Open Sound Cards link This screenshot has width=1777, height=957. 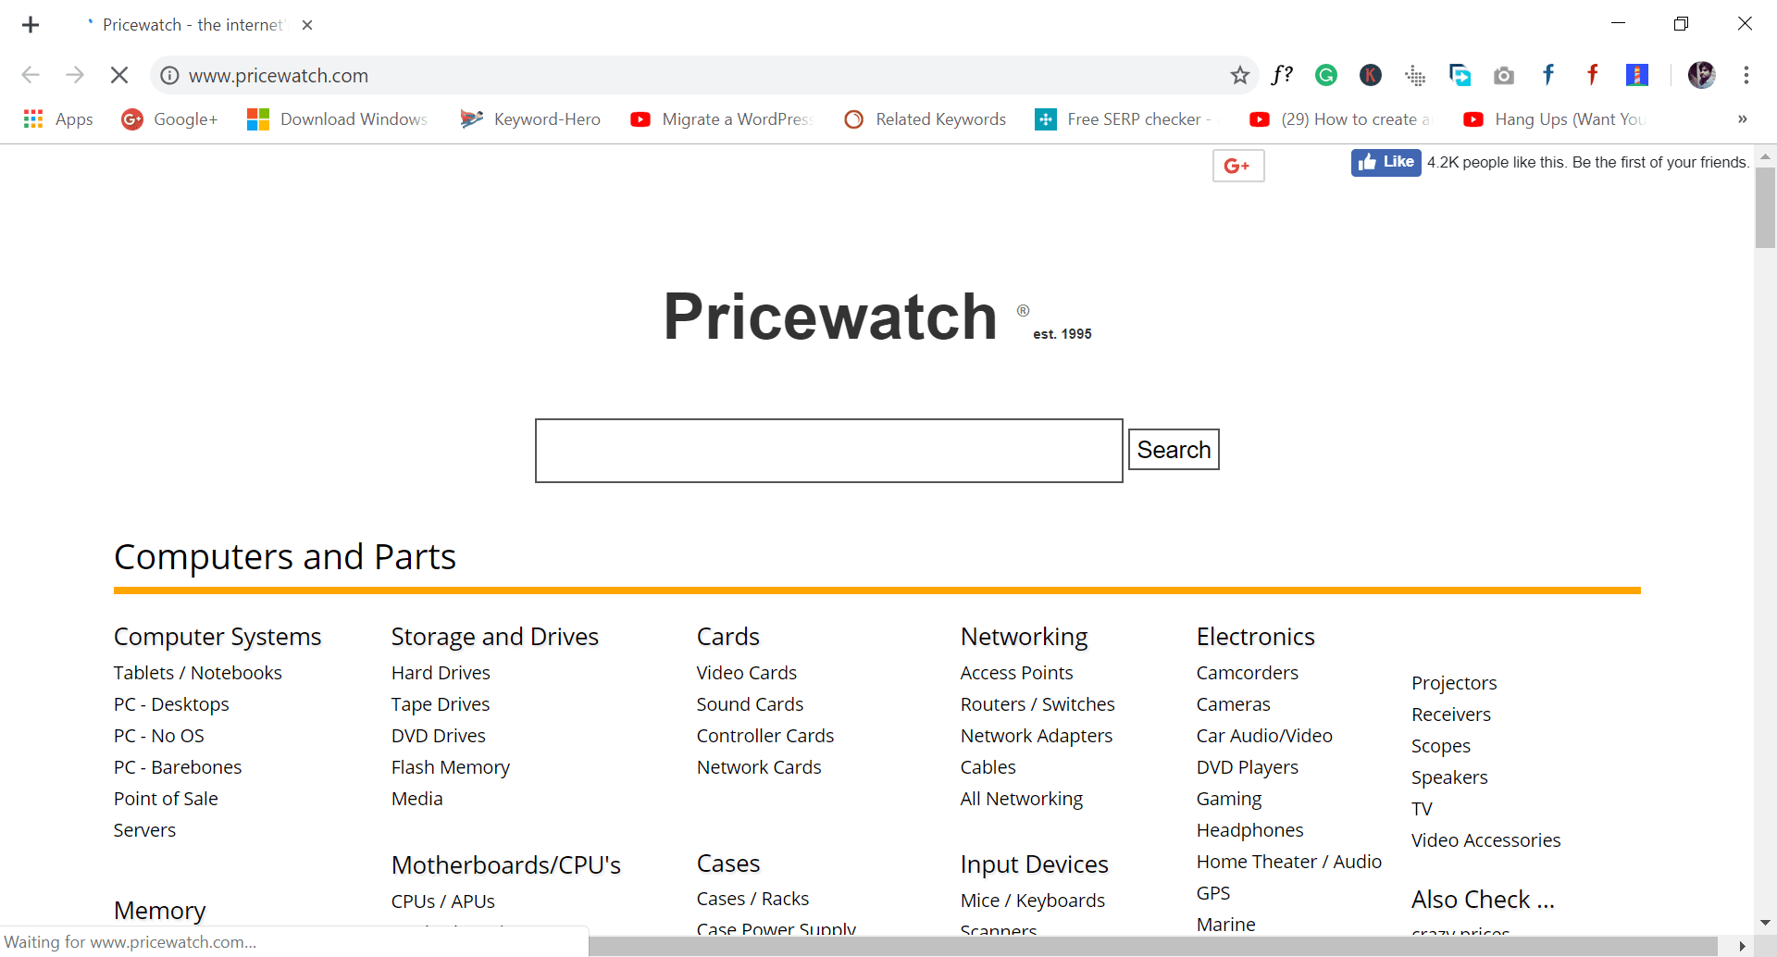click(751, 704)
